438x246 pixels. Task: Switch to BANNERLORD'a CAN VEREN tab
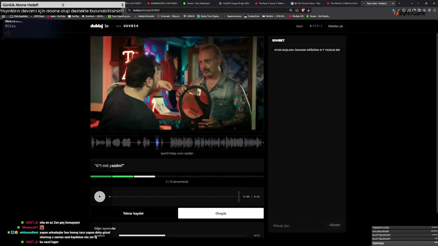162,3
